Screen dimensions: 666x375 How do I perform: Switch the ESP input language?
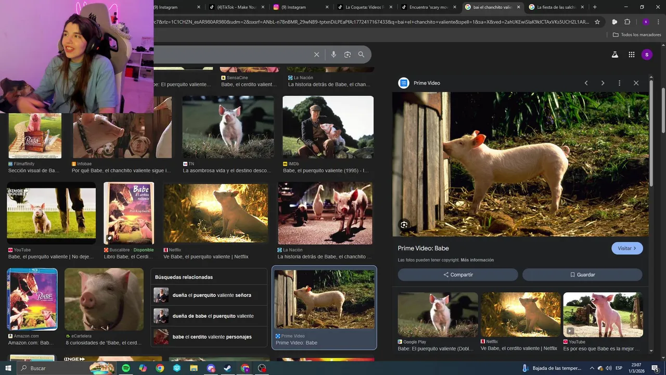pyautogui.click(x=619, y=368)
